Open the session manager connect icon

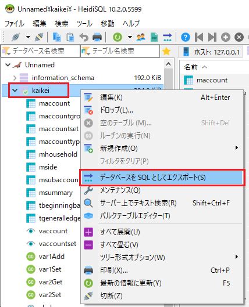click(16, 37)
